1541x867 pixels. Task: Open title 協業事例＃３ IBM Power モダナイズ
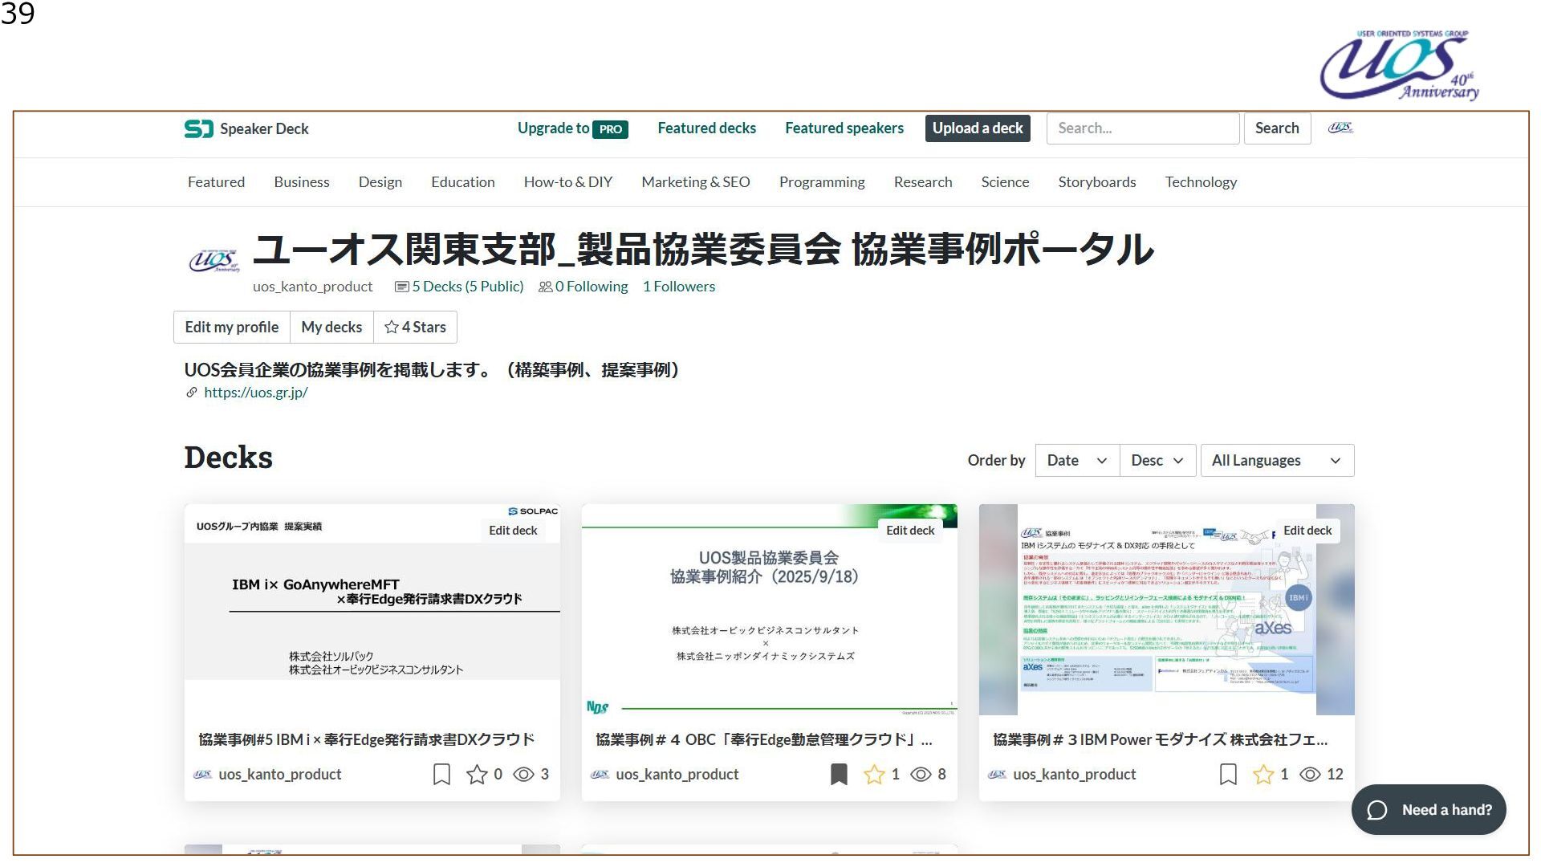pyautogui.click(x=1161, y=739)
